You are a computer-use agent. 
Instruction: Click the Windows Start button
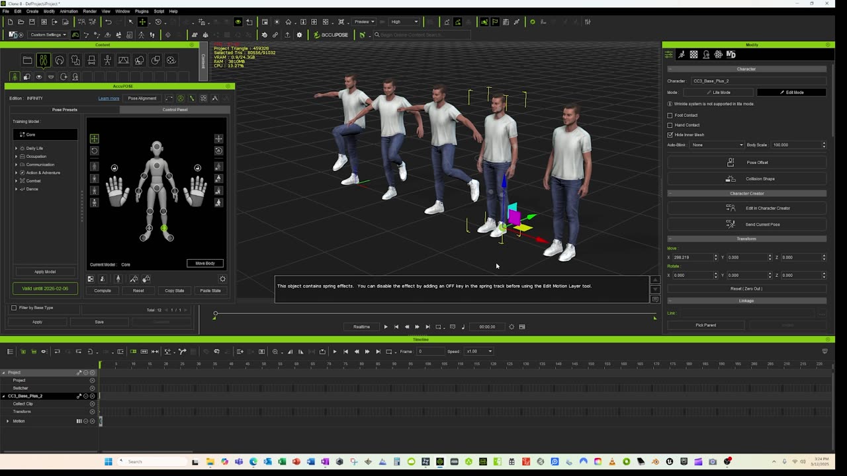pos(108,461)
